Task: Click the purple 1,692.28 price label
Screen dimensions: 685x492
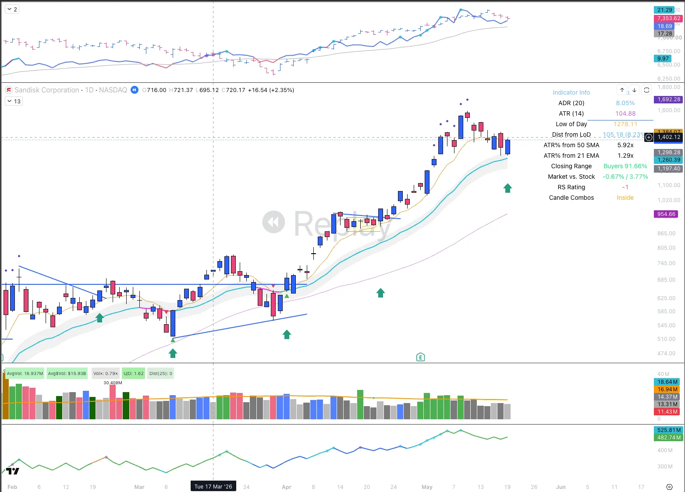Action: pyautogui.click(x=669, y=99)
